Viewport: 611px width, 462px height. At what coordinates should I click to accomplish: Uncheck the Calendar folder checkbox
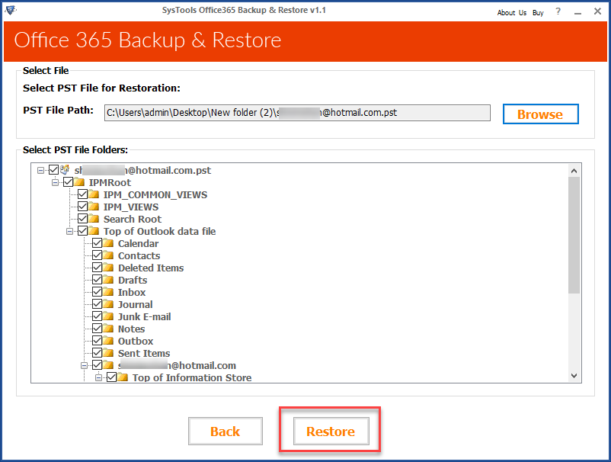pos(97,243)
